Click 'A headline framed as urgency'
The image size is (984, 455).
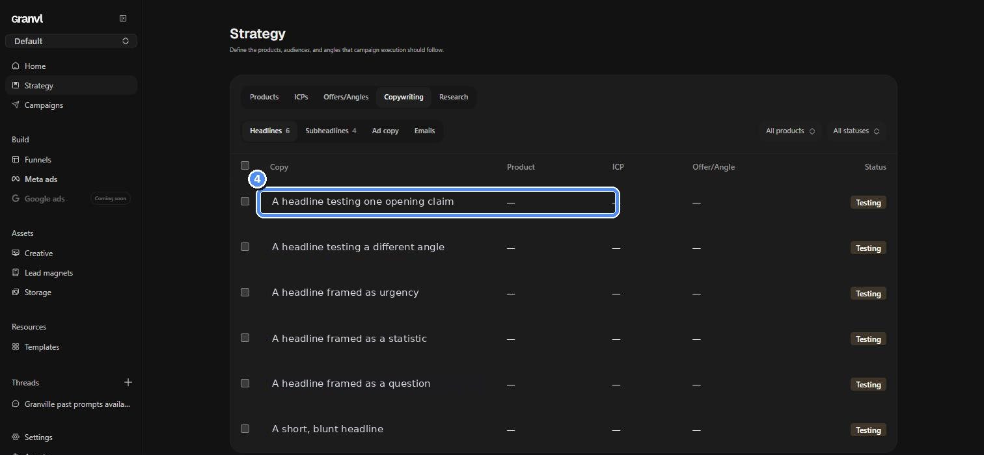pos(345,292)
